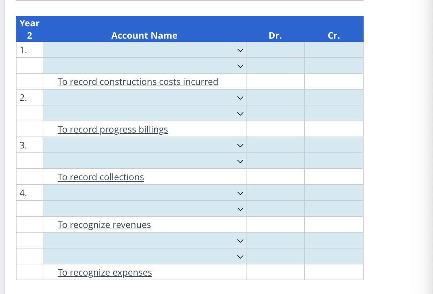433x294 pixels.
Task: Click Cr. field just above 'To recognize revenues'
Action: point(334,209)
